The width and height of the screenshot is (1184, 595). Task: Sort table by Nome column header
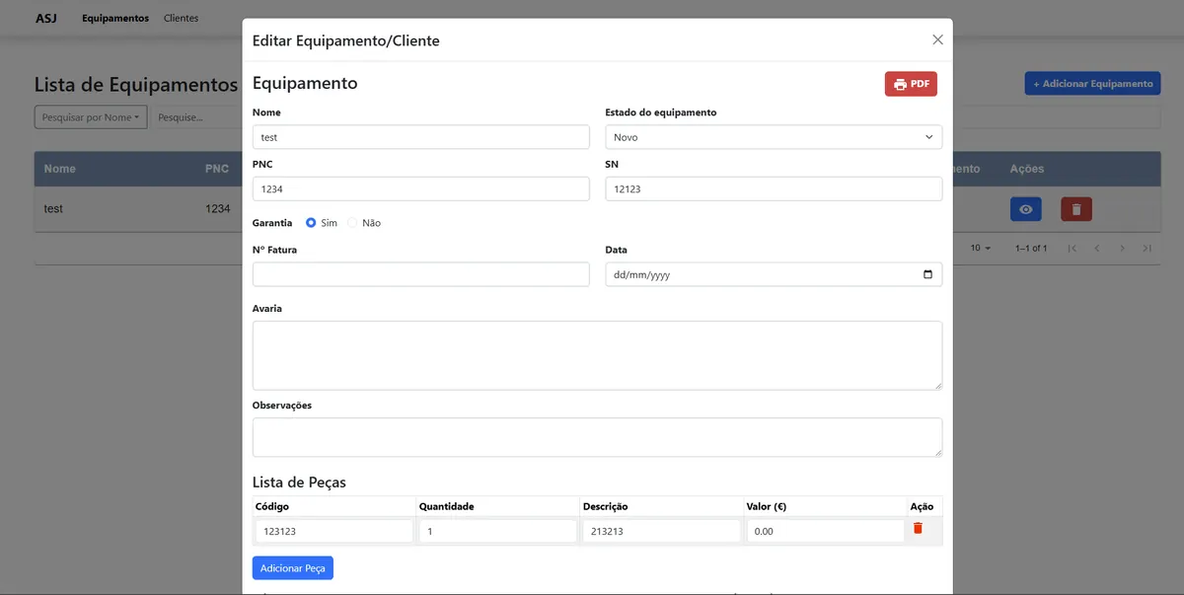pyautogui.click(x=59, y=169)
